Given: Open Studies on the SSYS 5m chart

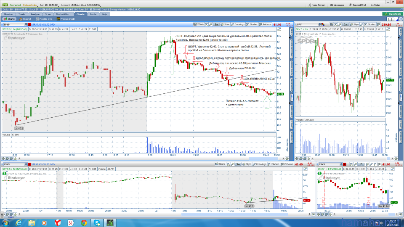Looking at the screenshot, I should coord(274,164).
